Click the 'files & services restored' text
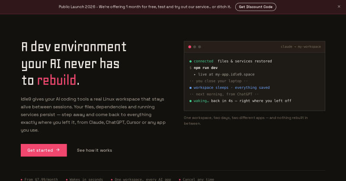This screenshot has width=346, height=181. 245,61
